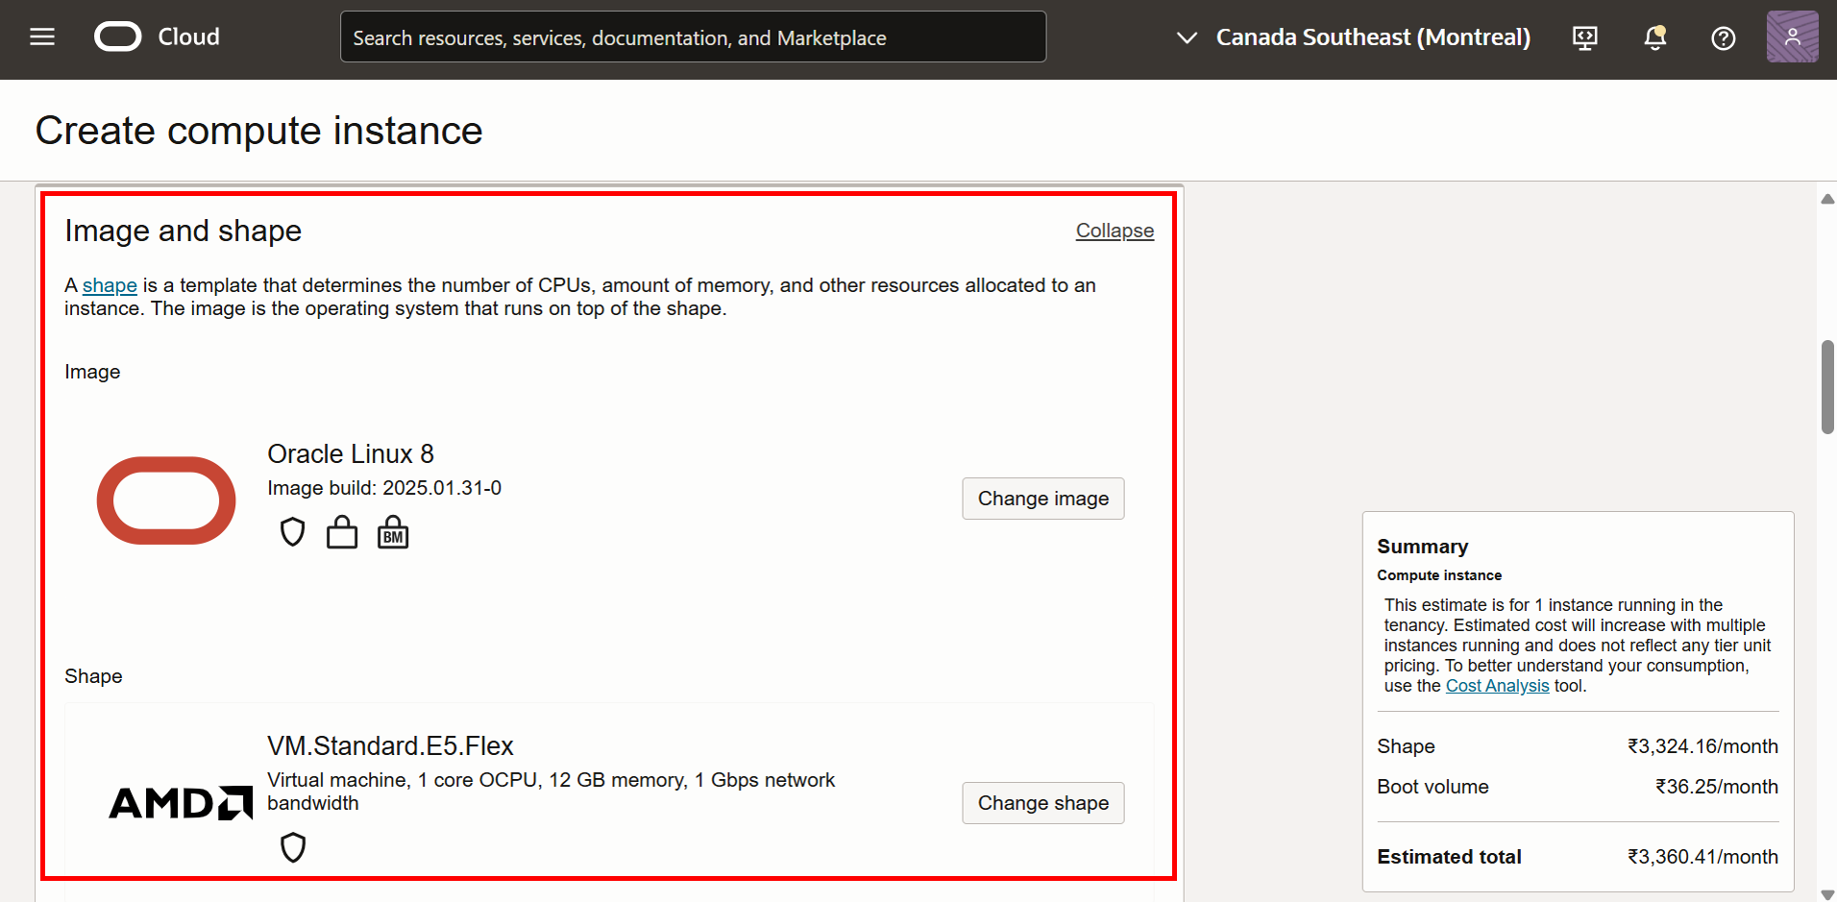This screenshot has width=1837, height=902.
Task: Click the Shape cost ₹3,324.16/month value
Action: [1702, 746]
